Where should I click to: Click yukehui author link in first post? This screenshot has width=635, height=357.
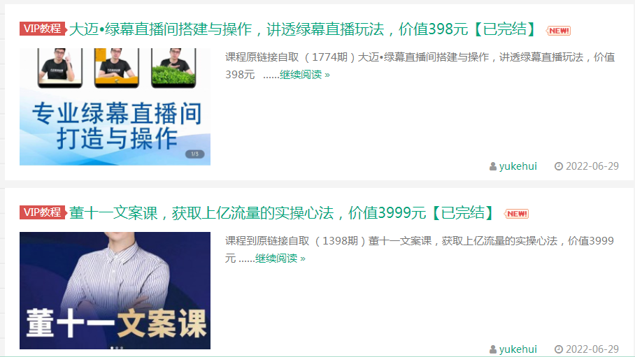click(518, 166)
